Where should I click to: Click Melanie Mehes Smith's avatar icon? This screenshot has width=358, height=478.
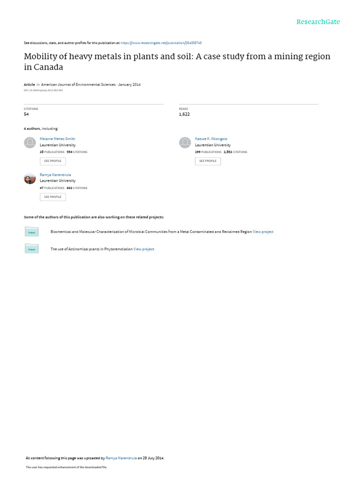coord(30,143)
